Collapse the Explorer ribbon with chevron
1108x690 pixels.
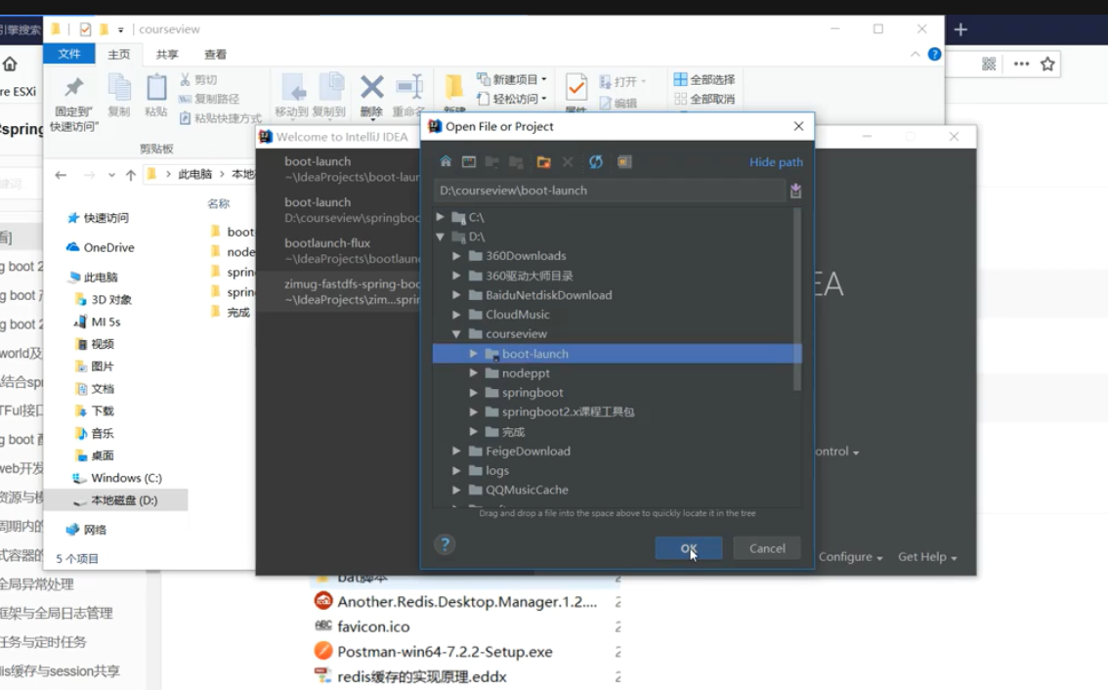[x=916, y=54]
